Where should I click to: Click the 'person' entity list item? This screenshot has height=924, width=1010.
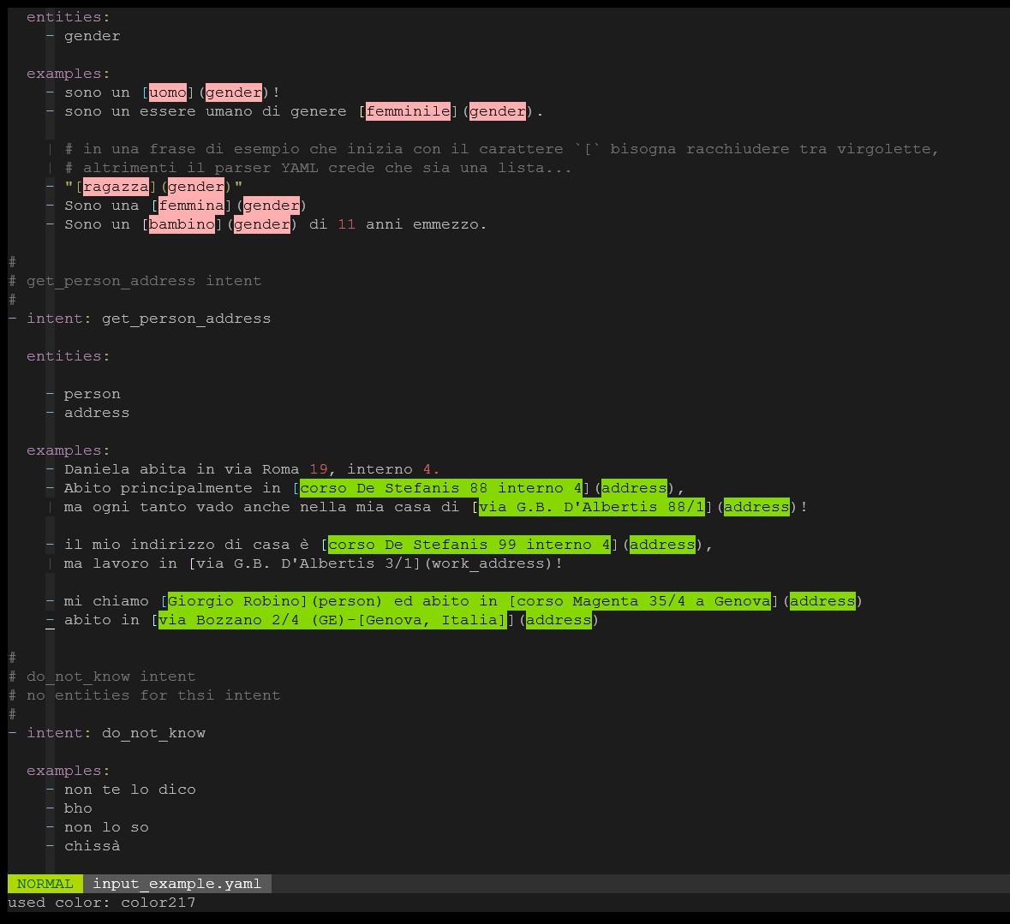(93, 394)
